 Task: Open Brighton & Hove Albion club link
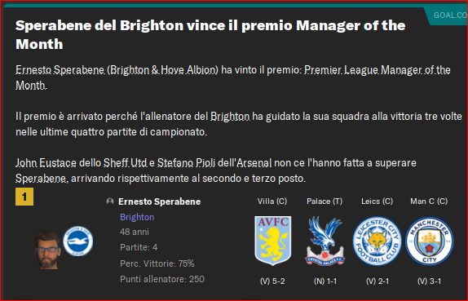[x=162, y=70]
